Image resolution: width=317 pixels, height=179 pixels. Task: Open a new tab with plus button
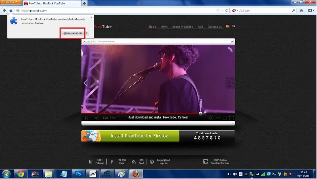(84, 3)
